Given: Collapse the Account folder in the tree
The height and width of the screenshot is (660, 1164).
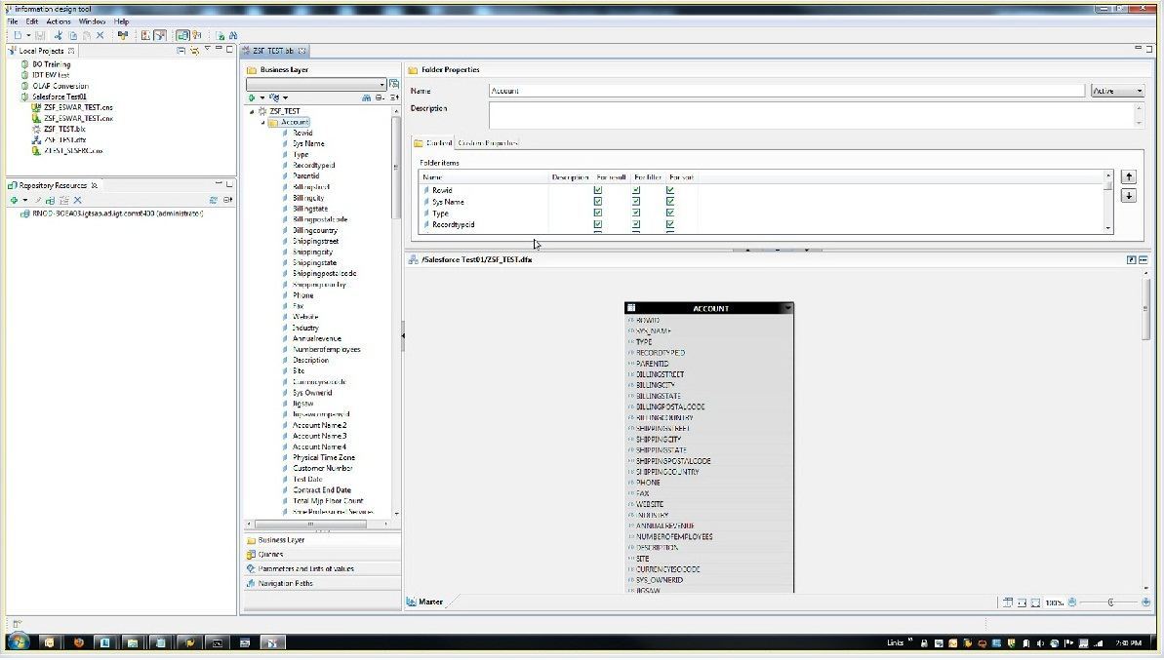Looking at the screenshot, I should [262, 122].
